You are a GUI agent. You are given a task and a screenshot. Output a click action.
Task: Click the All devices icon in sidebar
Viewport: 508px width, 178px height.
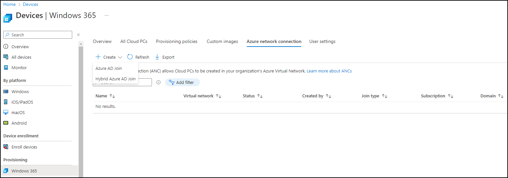point(6,57)
